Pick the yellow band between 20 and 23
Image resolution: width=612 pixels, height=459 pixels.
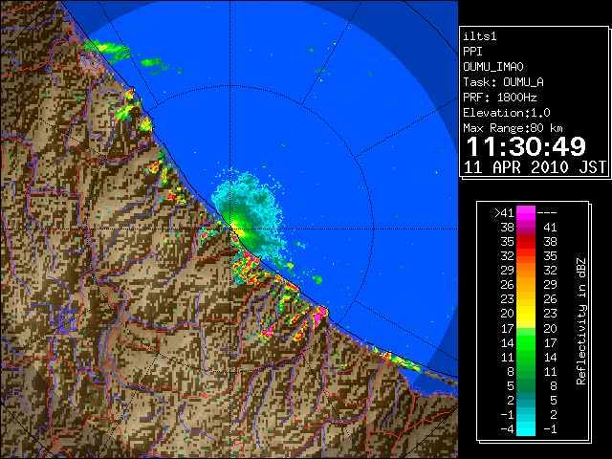[526, 314]
